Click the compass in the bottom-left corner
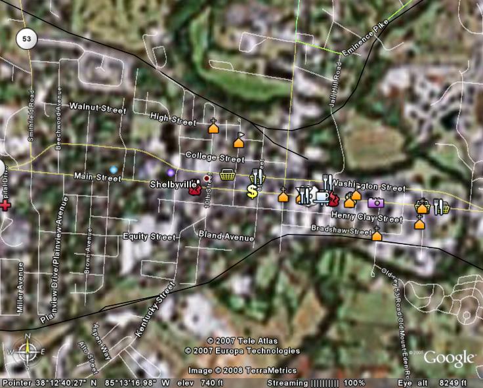Viewport: 483px width, 388px height. (27, 351)
